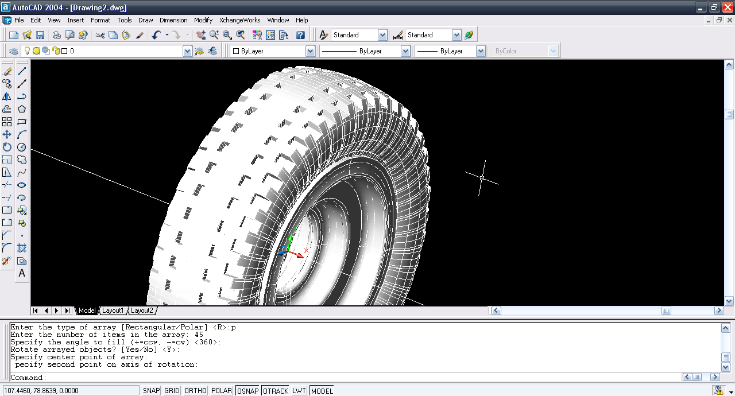The image size is (735, 396).
Task: Select the Ellipse draw tool
Action: (x=22, y=185)
